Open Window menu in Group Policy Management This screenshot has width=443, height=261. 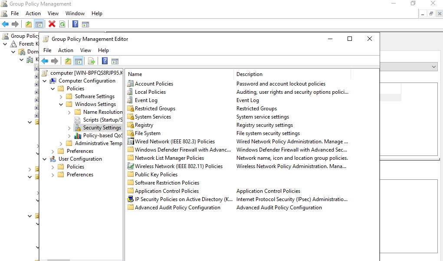click(x=75, y=13)
